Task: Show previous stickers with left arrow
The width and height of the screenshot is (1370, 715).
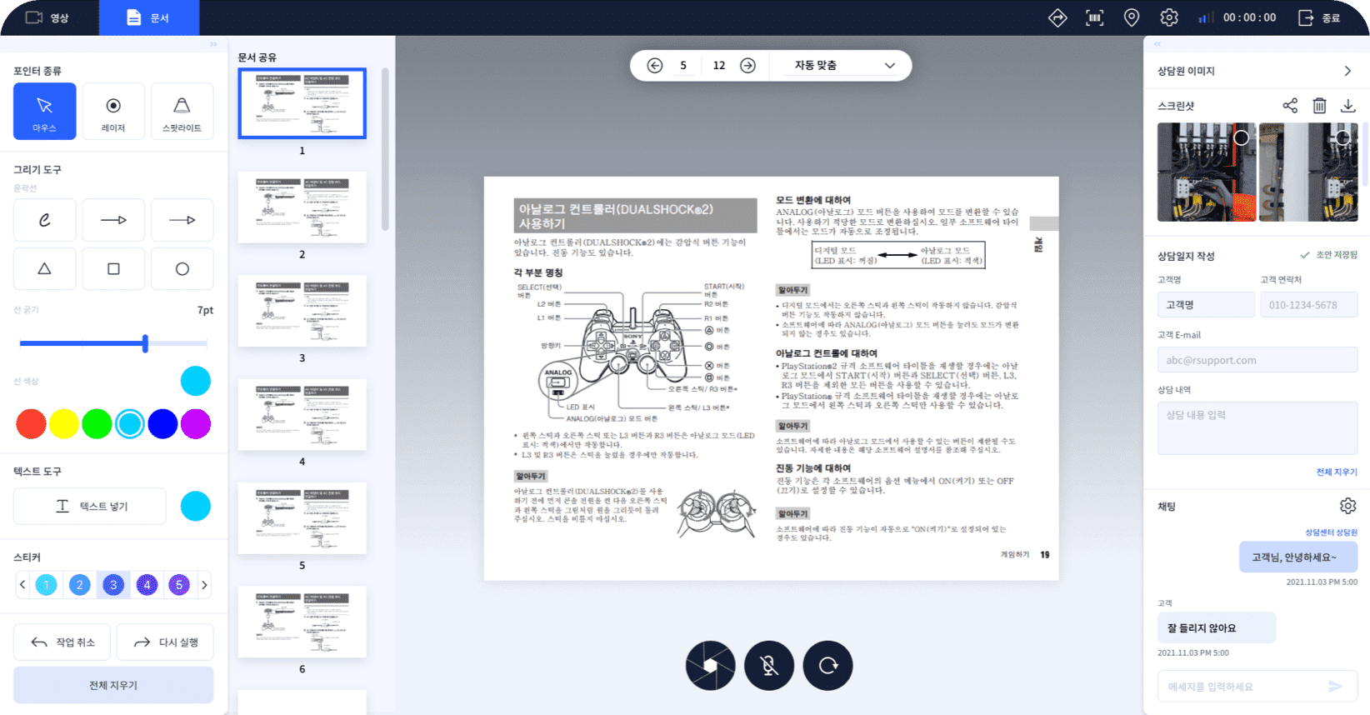Action: (x=22, y=585)
